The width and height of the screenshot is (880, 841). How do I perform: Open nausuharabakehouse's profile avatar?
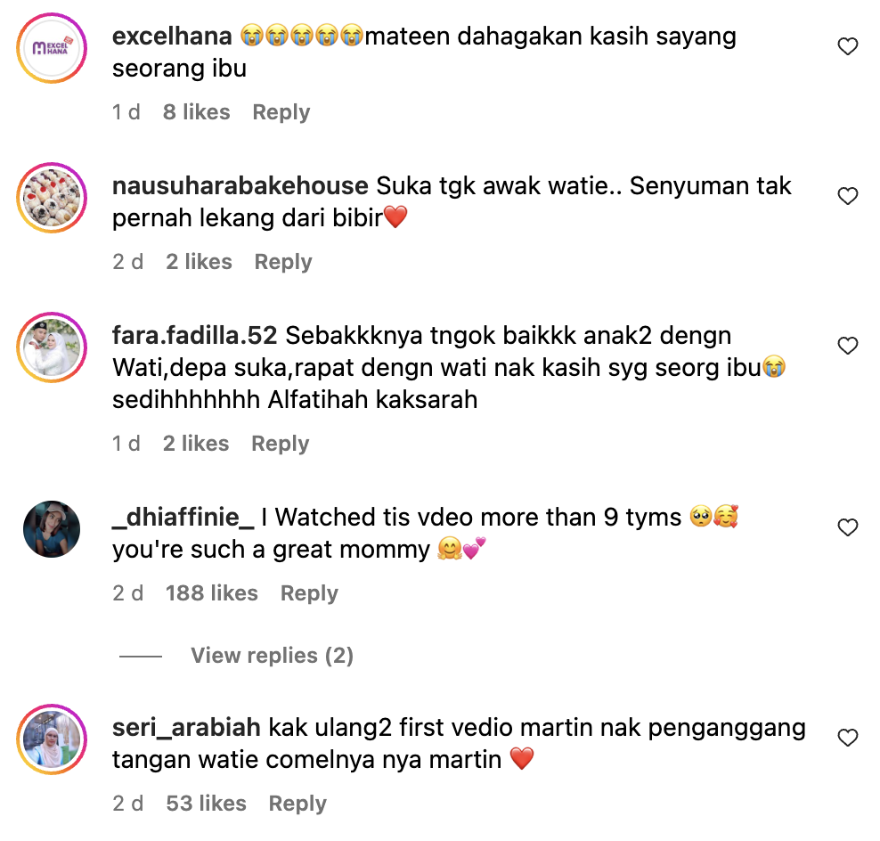point(52,198)
